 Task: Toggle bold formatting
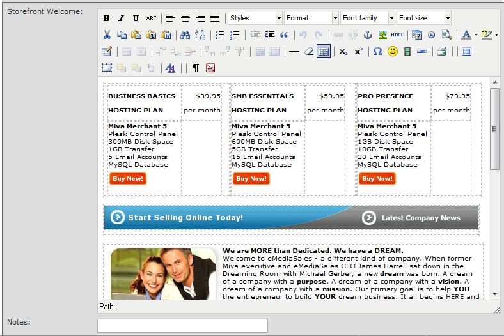106,19
